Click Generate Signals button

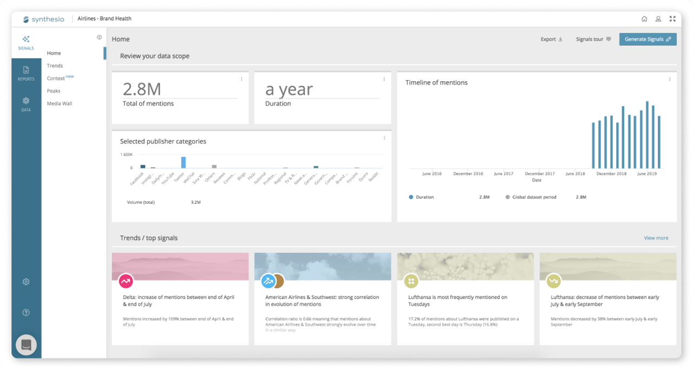(x=648, y=39)
